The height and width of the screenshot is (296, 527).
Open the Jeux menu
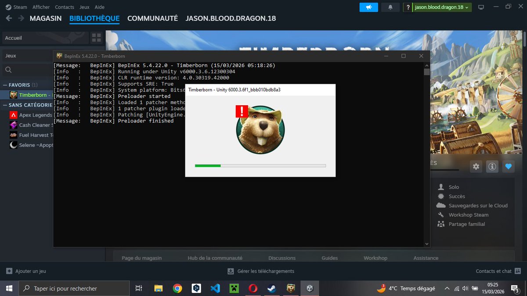click(x=84, y=7)
